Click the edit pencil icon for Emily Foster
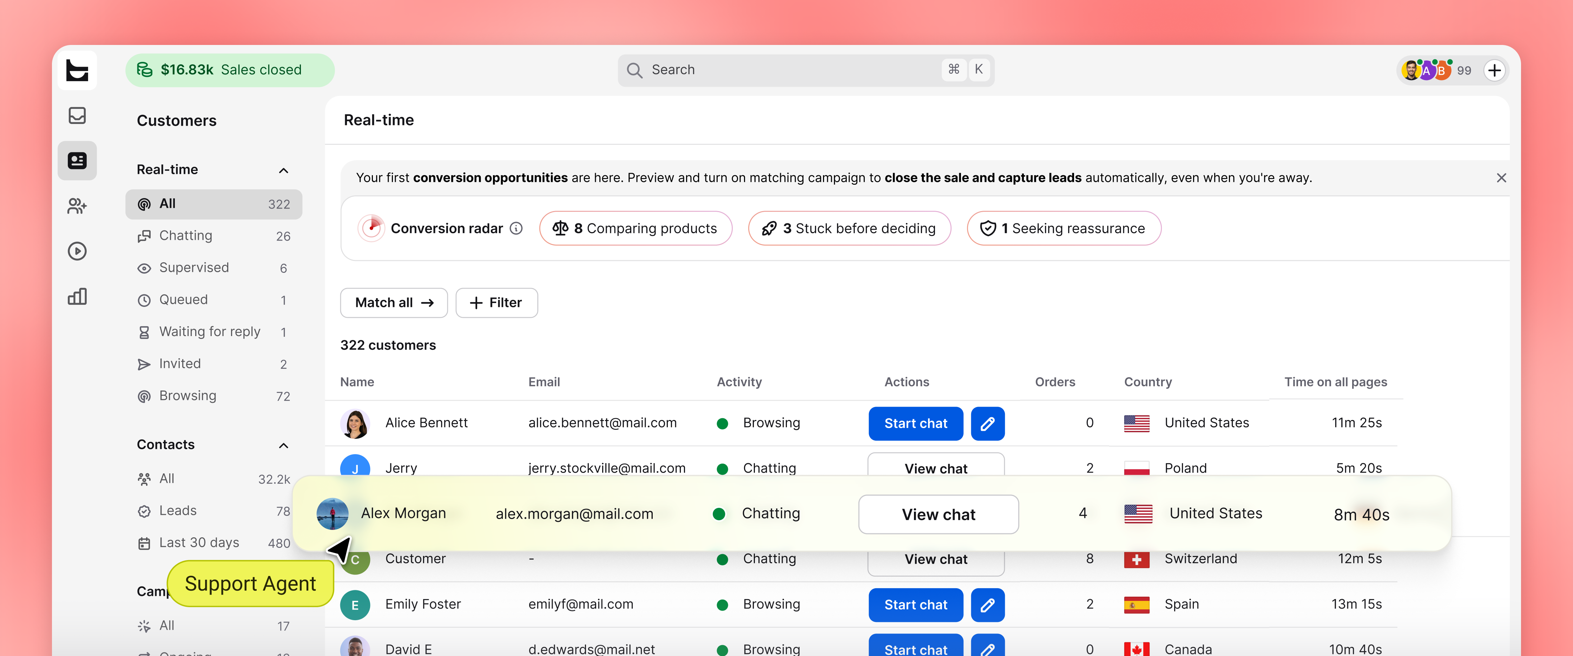Viewport: 1573px width, 656px height. tap(987, 605)
